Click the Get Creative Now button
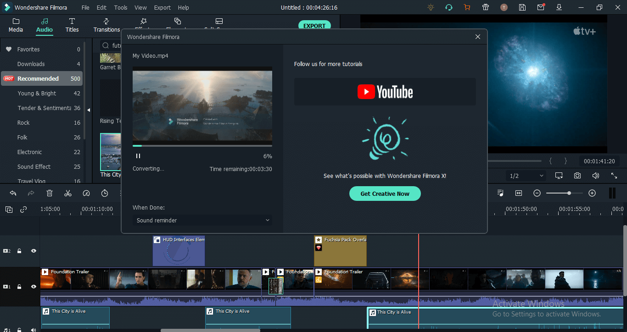The height and width of the screenshot is (332, 627). pos(385,194)
